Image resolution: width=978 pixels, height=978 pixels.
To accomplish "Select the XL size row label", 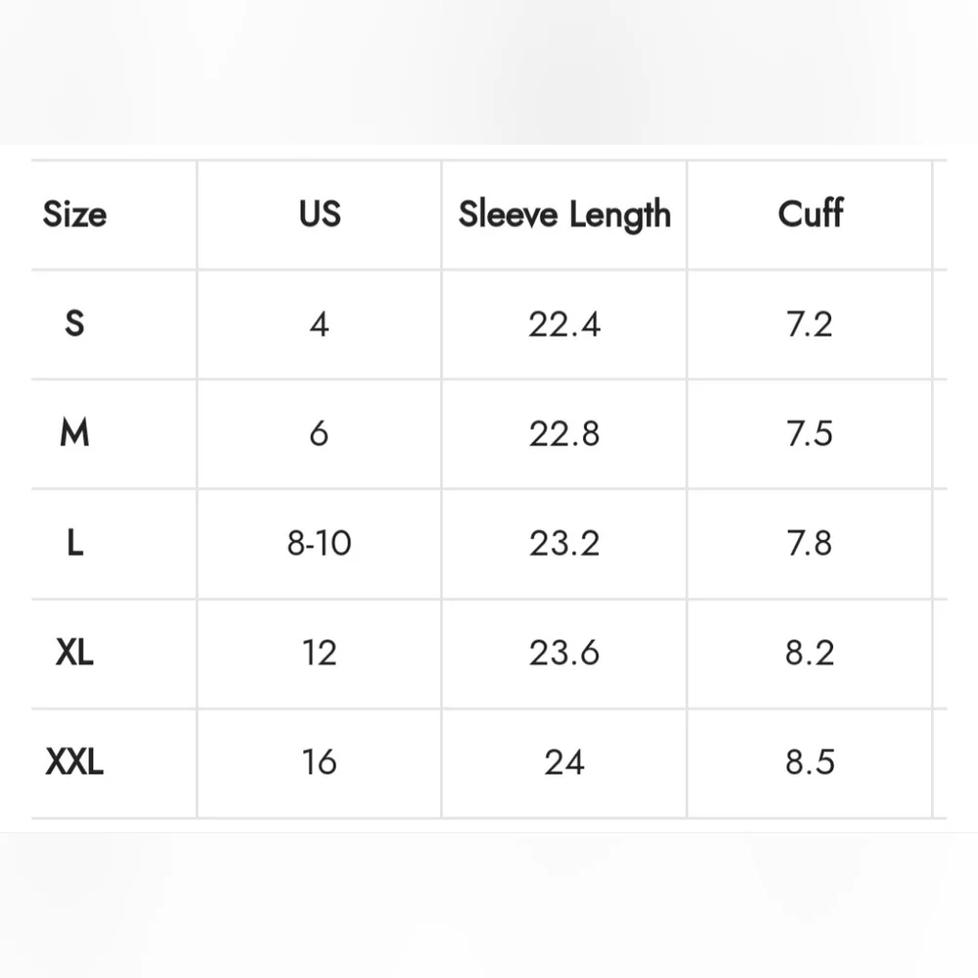I will (74, 652).
